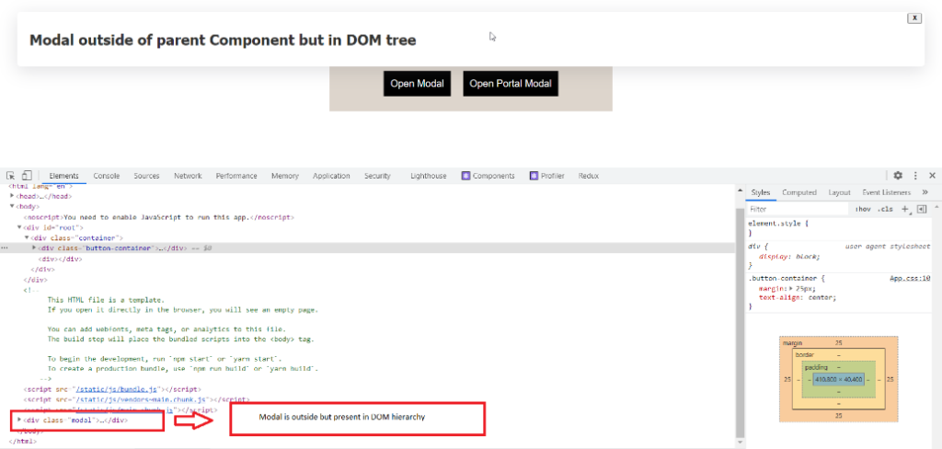Image resolution: width=942 pixels, height=449 pixels.
Task: Add a new style rule with plus icon
Action: [x=905, y=209]
